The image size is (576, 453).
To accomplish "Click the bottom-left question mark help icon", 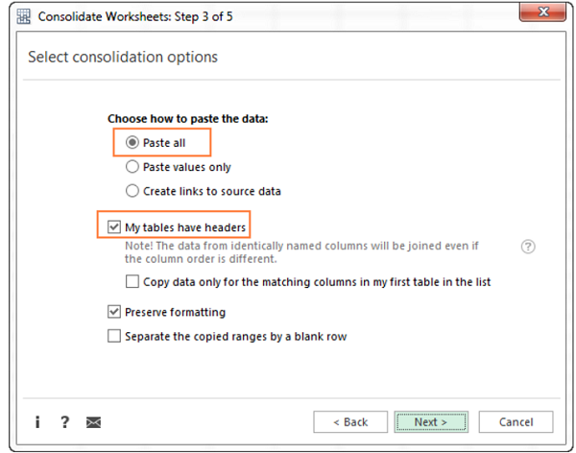I will pyautogui.click(x=64, y=421).
